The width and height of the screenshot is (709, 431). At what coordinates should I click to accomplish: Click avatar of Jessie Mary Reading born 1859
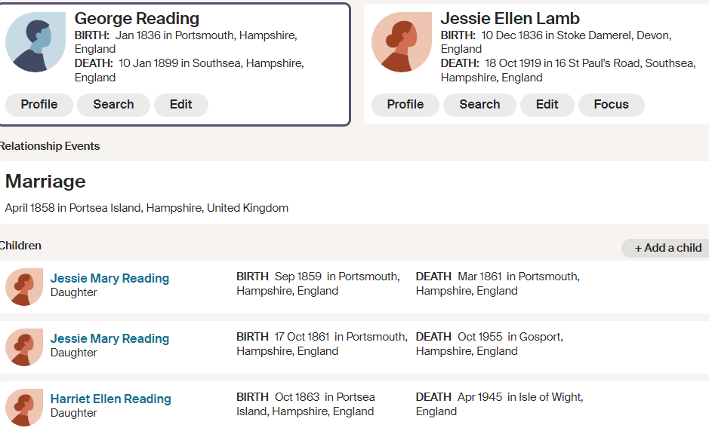point(24,287)
